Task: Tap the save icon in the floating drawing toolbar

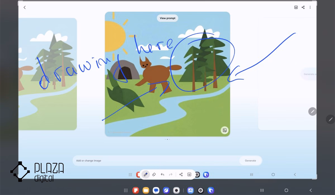Action: click(189, 175)
